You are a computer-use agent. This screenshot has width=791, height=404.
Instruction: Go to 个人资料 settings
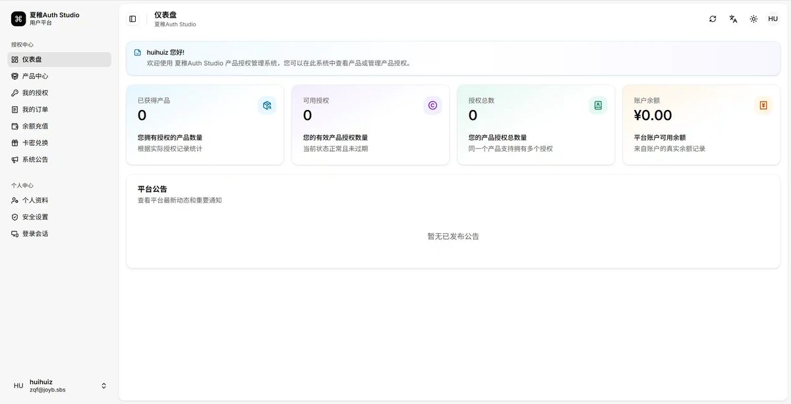[59, 200]
